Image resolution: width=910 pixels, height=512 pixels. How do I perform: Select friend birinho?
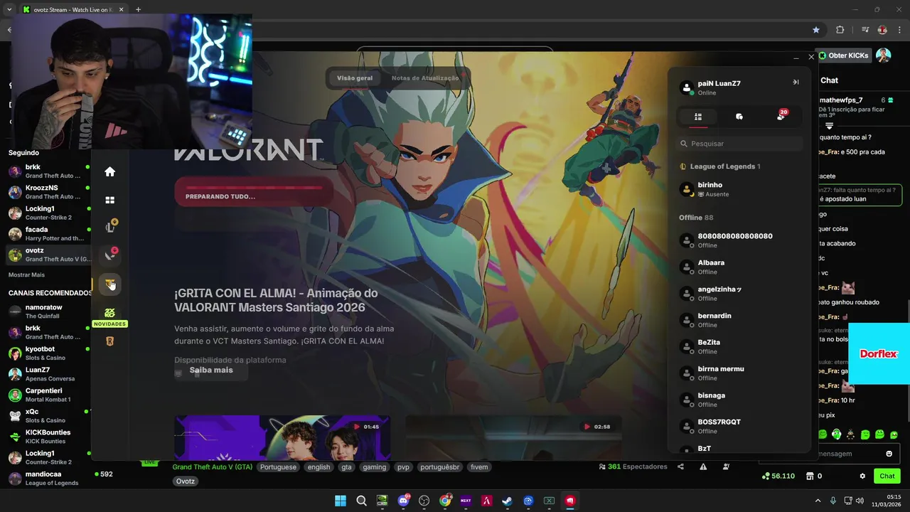(x=739, y=189)
